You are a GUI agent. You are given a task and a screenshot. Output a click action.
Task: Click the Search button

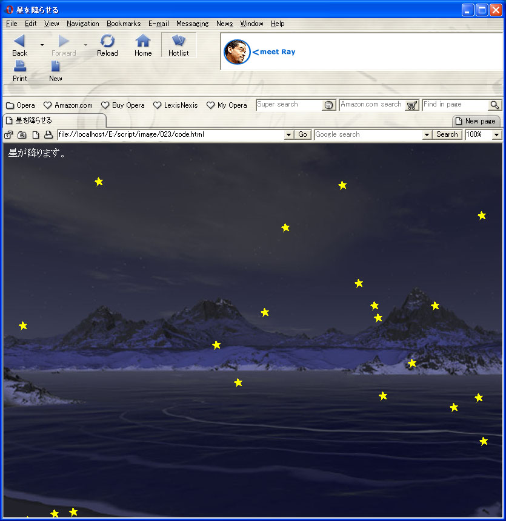(447, 134)
